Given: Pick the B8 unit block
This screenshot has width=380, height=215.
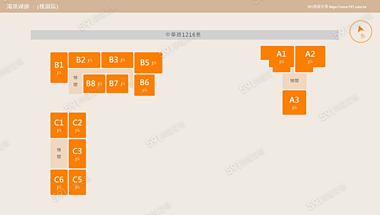Looking at the screenshot, I should click(94, 83).
